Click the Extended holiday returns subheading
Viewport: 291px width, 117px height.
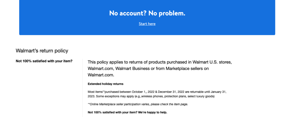click(x=105, y=84)
